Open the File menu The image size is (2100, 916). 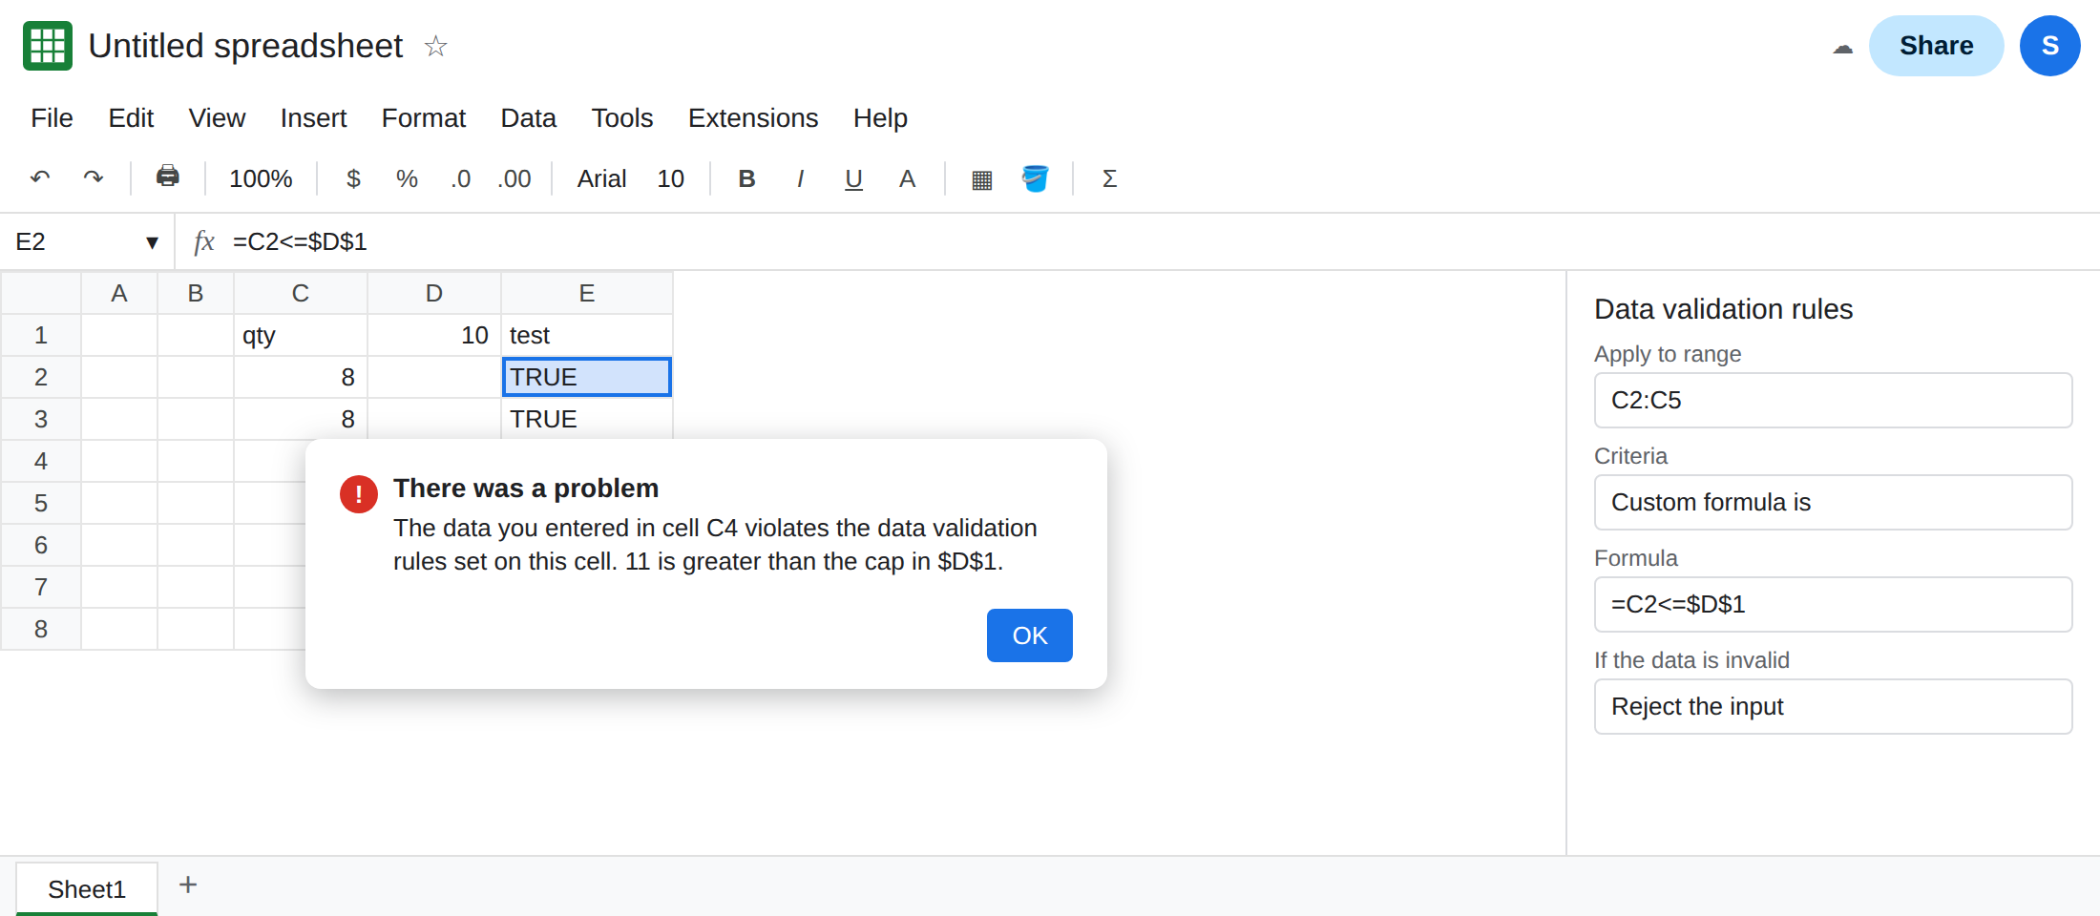52,117
